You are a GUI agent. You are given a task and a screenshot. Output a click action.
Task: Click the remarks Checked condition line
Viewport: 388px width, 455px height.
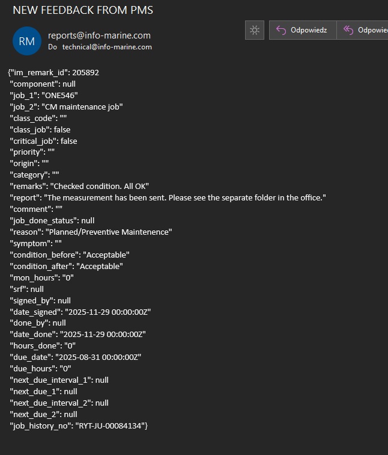tap(79, 187)
